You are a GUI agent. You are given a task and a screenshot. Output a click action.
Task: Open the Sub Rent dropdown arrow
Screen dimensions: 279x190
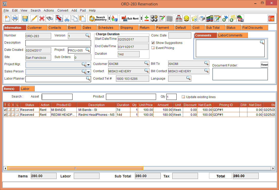[141, 18]
